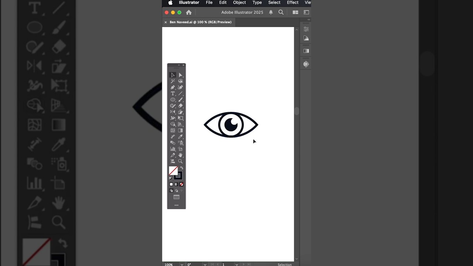This screenshot has height=266, width=473.
Task: Collapse the floating tools panel
Action: pos(179,65)
